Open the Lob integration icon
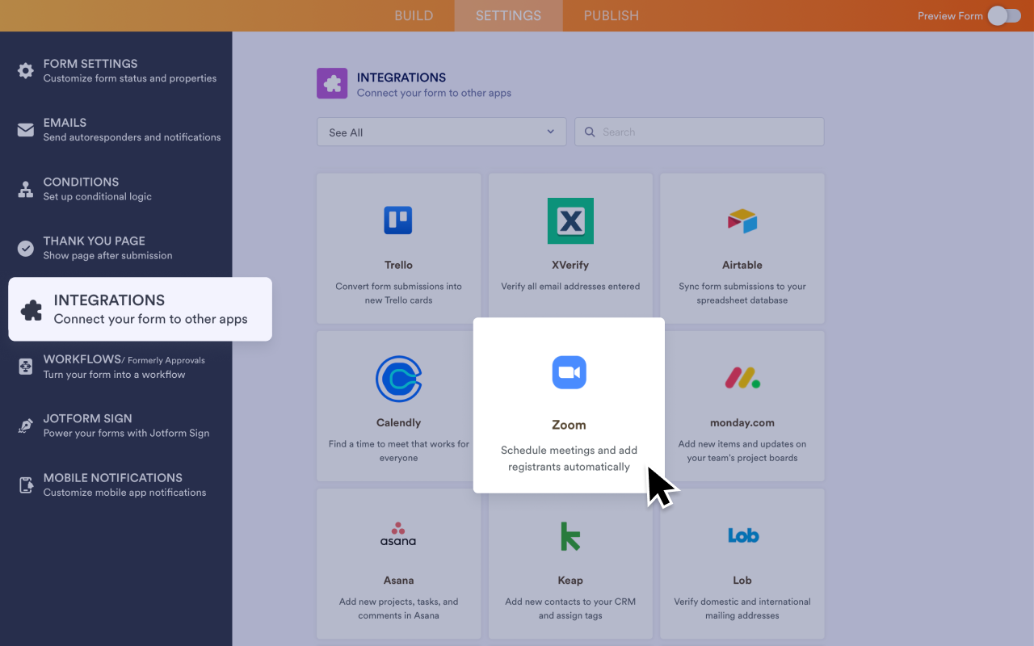1034x646 pixels. [742, 535]
